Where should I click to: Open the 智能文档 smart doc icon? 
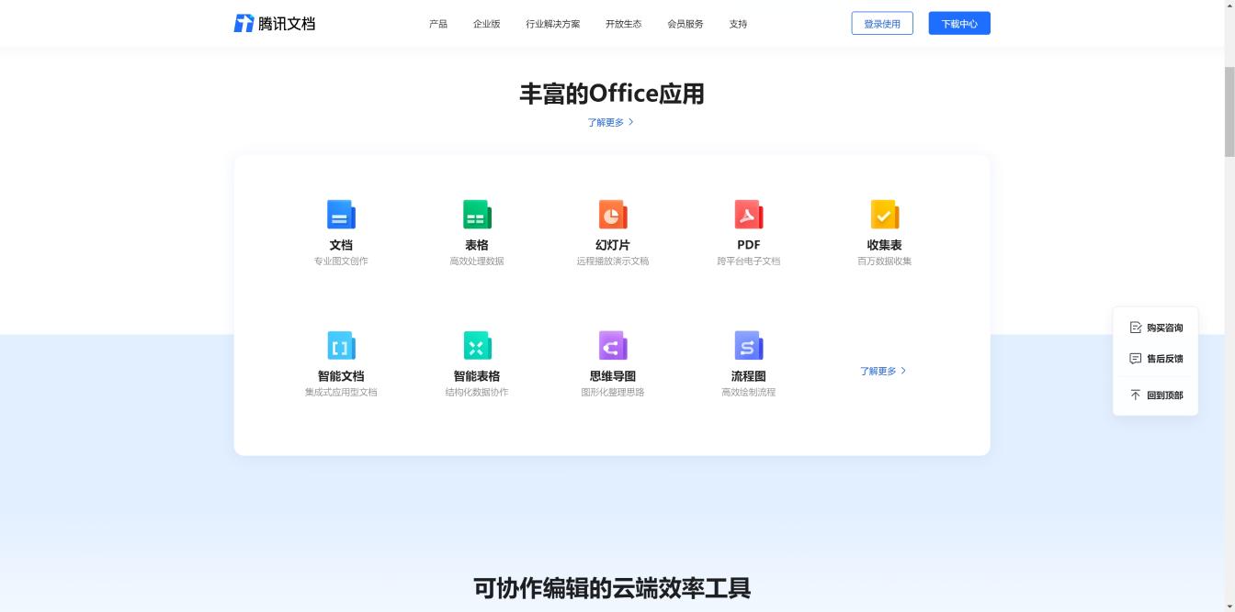click(x=341, y=346)
